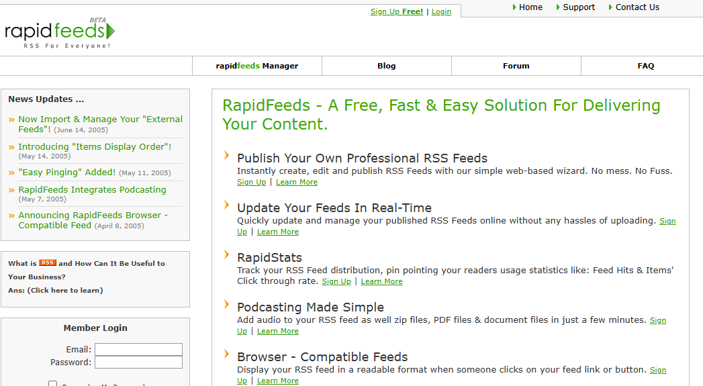703x386 pixels.
Task: Open the FAQ tab
Action: [646, 66]
